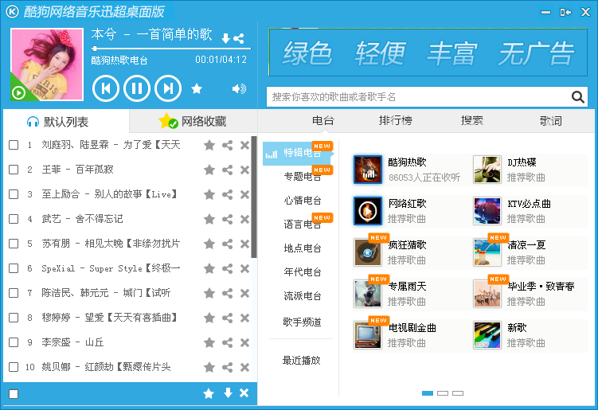Remove song 6 SpeXial - Super Style

click(244, 268)
